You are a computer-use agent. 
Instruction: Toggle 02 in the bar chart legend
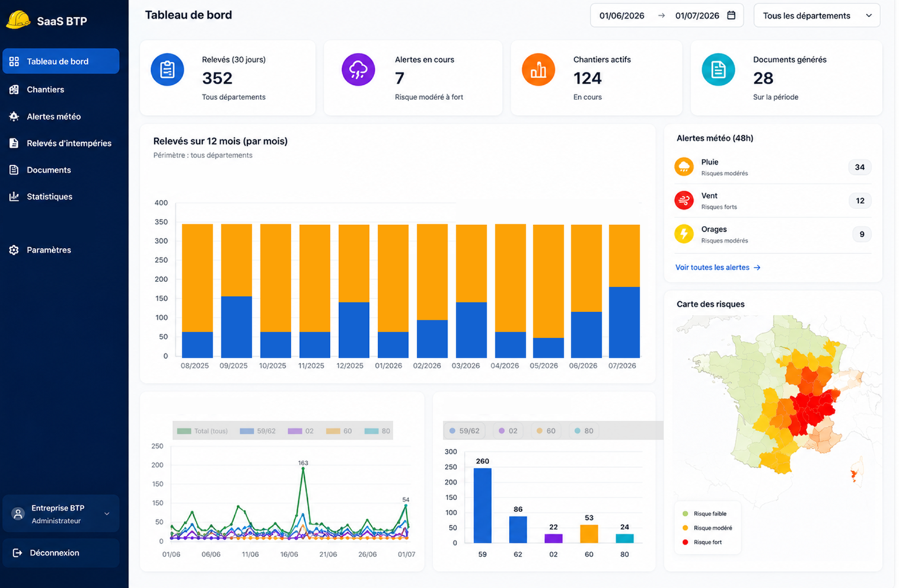508,431
